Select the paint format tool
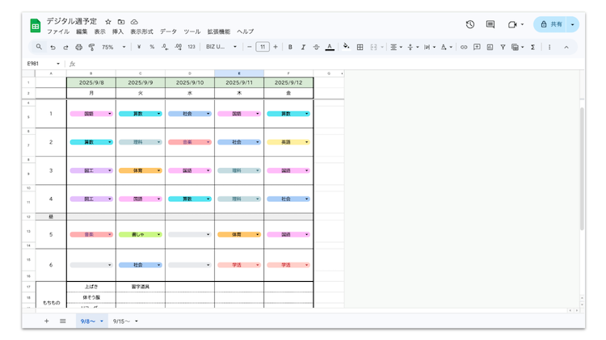Viewport: 606px width, 340px height. (x=91, y=48)
